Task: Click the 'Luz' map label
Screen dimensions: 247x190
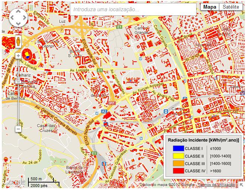Action: pyautogui.click(x=62, y=21)
